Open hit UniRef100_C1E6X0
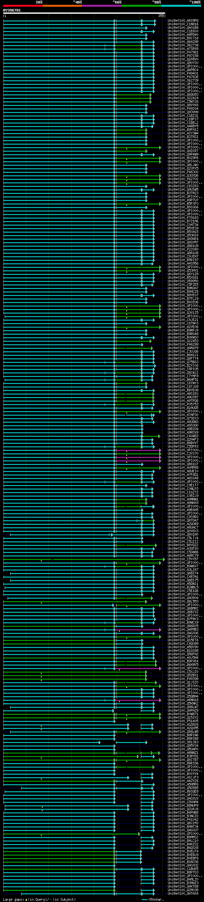Screen dimensions: 204x902 pos(183,31)
